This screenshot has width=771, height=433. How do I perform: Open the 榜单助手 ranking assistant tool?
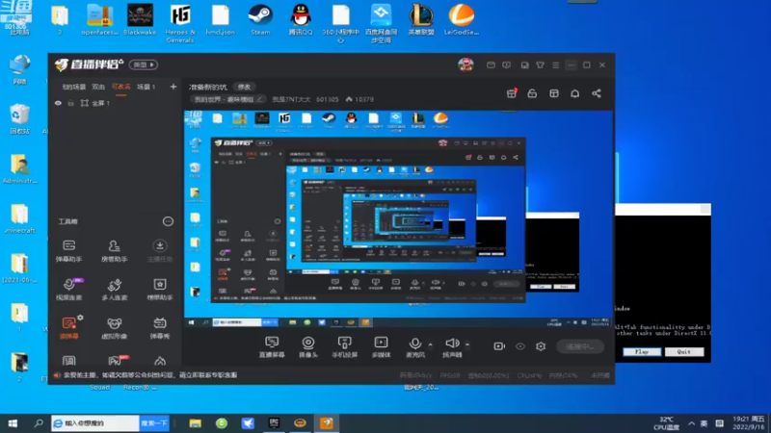click(159, 289)
